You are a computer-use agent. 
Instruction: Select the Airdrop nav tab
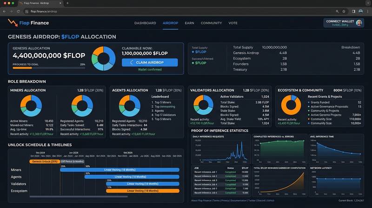[x=170, y=23]
